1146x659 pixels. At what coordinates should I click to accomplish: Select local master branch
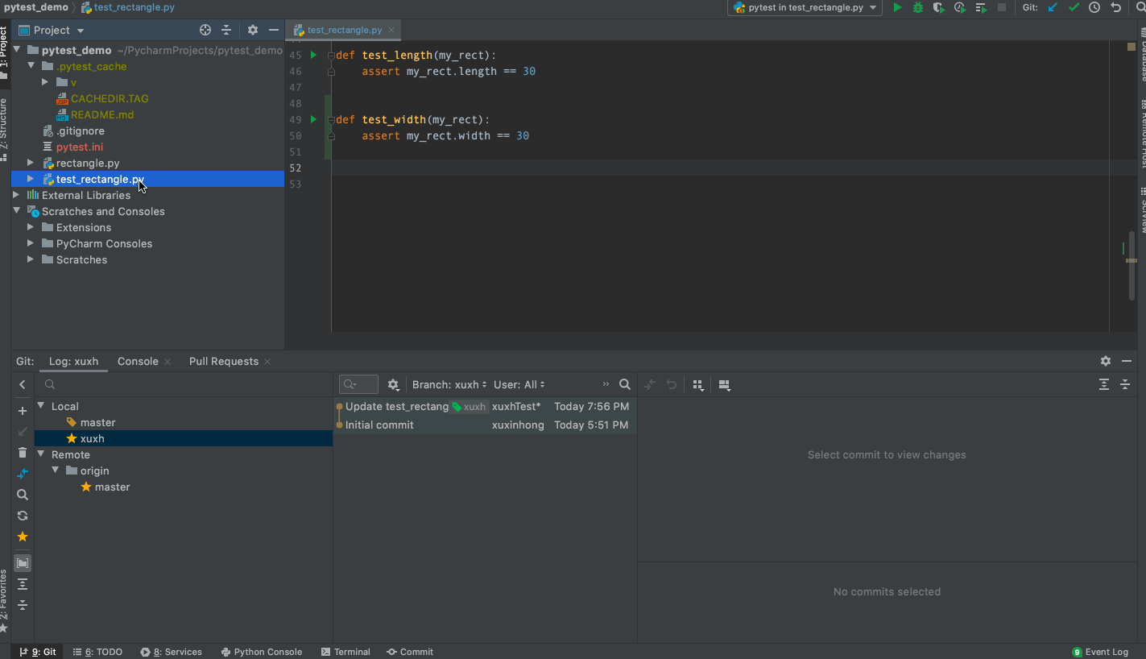[97, 423]
